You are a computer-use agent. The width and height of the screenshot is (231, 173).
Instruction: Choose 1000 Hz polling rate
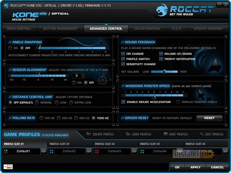(x=93, y=118)
